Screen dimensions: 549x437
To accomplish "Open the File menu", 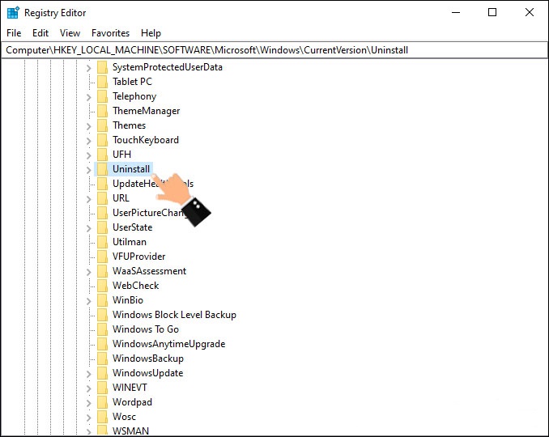I will 14,33.
